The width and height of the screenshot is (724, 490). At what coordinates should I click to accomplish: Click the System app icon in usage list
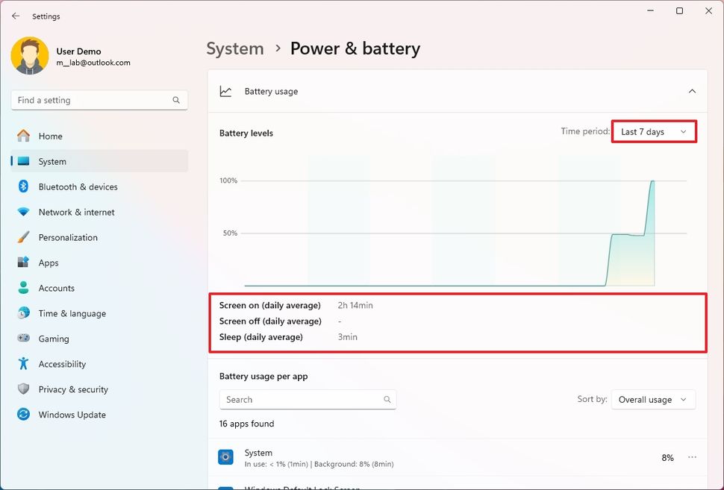(x=226, y=456)
